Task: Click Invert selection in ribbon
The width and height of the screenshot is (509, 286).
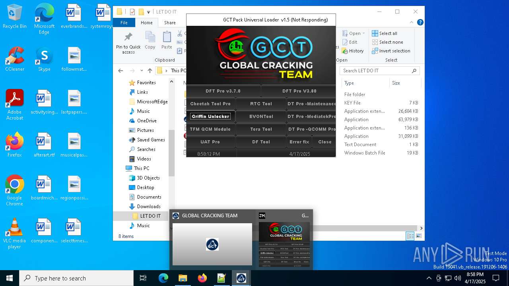Action: 391,51
